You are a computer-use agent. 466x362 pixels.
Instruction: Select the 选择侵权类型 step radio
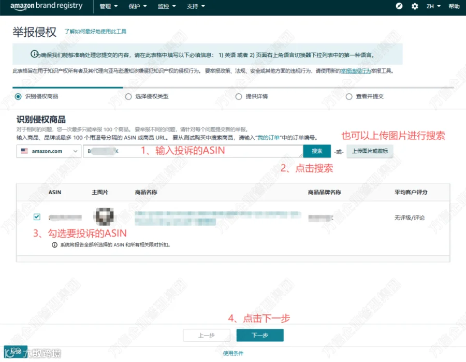[x=128, y=97]
